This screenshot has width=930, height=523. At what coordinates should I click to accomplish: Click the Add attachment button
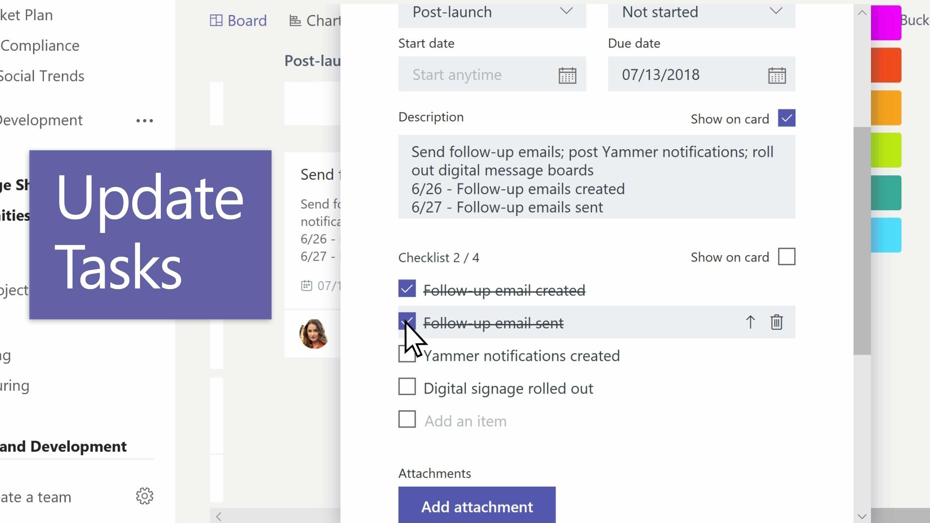(477, 507)
